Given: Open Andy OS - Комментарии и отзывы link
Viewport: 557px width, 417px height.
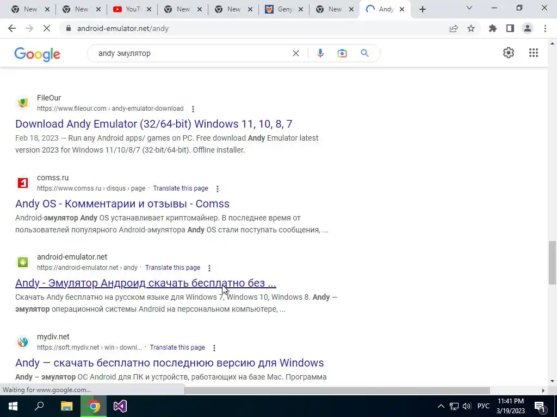Looking at the screenshot, I should click(122, 204).
